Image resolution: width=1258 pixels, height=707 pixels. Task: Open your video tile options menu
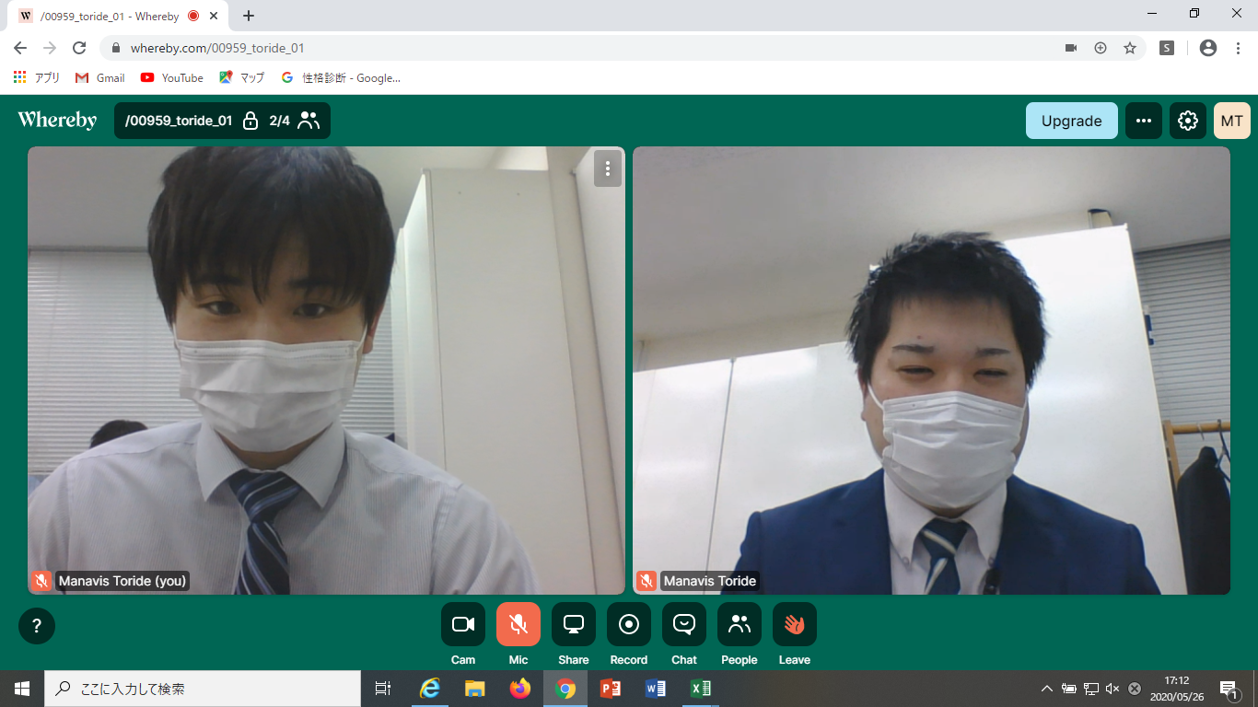pyautogui.click(x=608, y=168)
